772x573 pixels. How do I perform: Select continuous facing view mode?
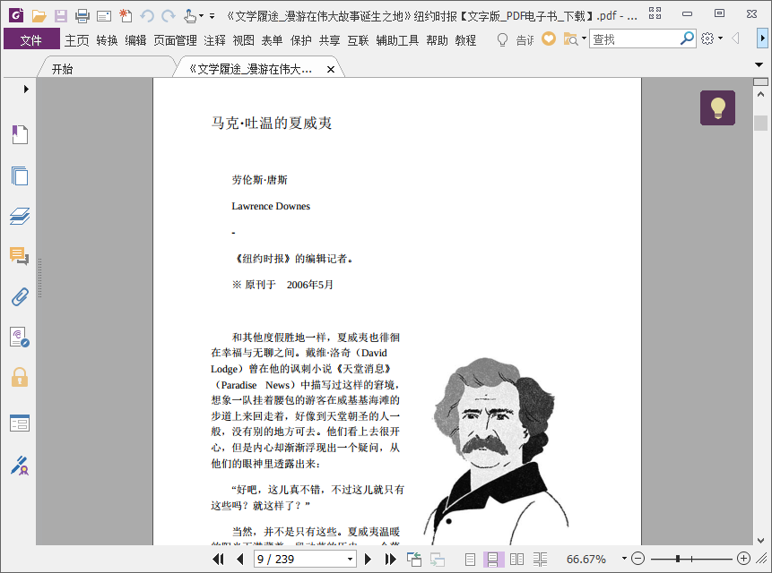540,559
